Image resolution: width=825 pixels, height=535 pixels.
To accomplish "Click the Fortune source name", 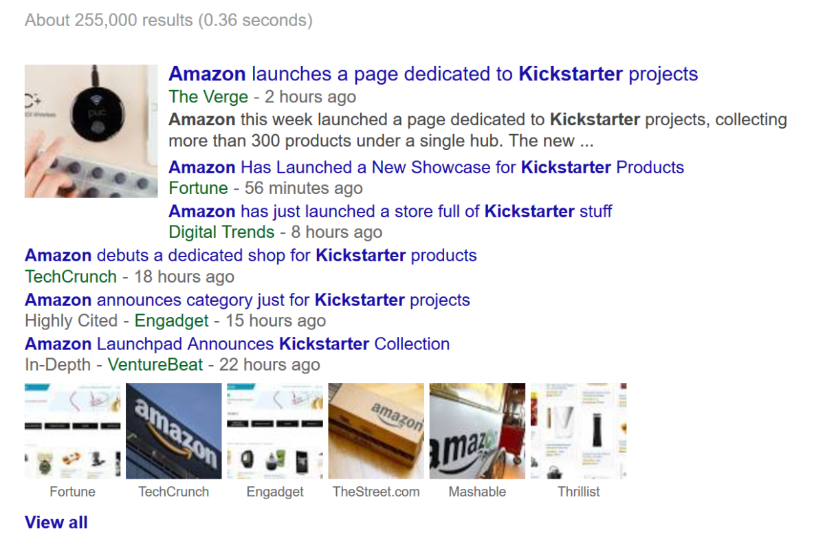I will pyautogui.click(x=198, y=188).
